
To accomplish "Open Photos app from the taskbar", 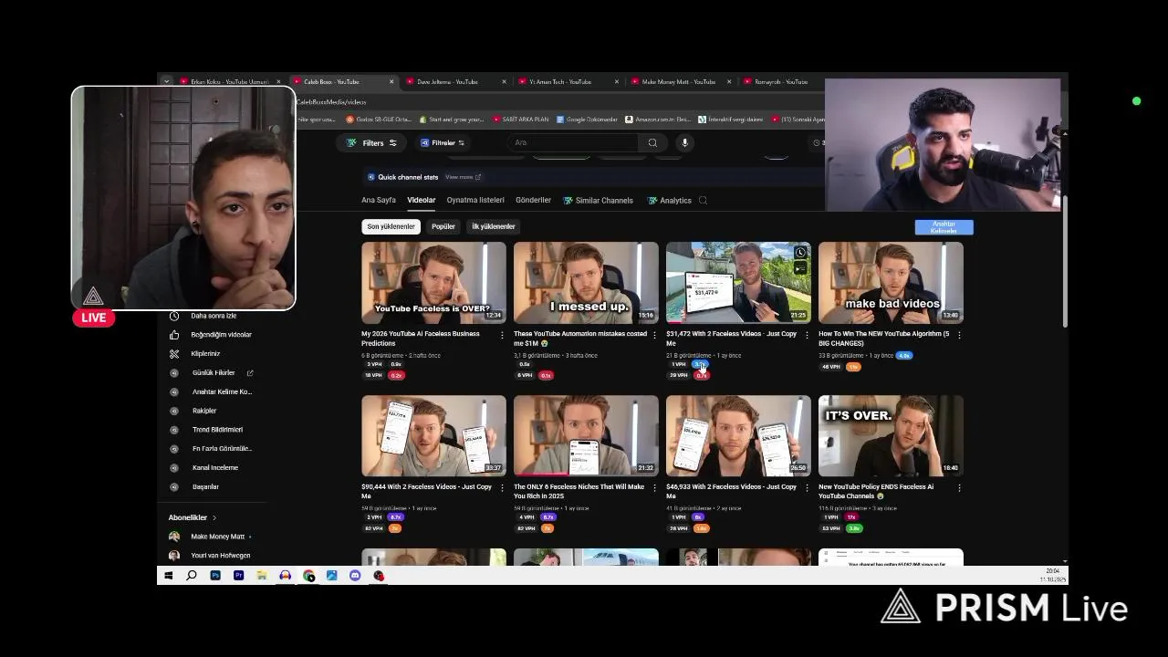I will [x=331, y=576].
